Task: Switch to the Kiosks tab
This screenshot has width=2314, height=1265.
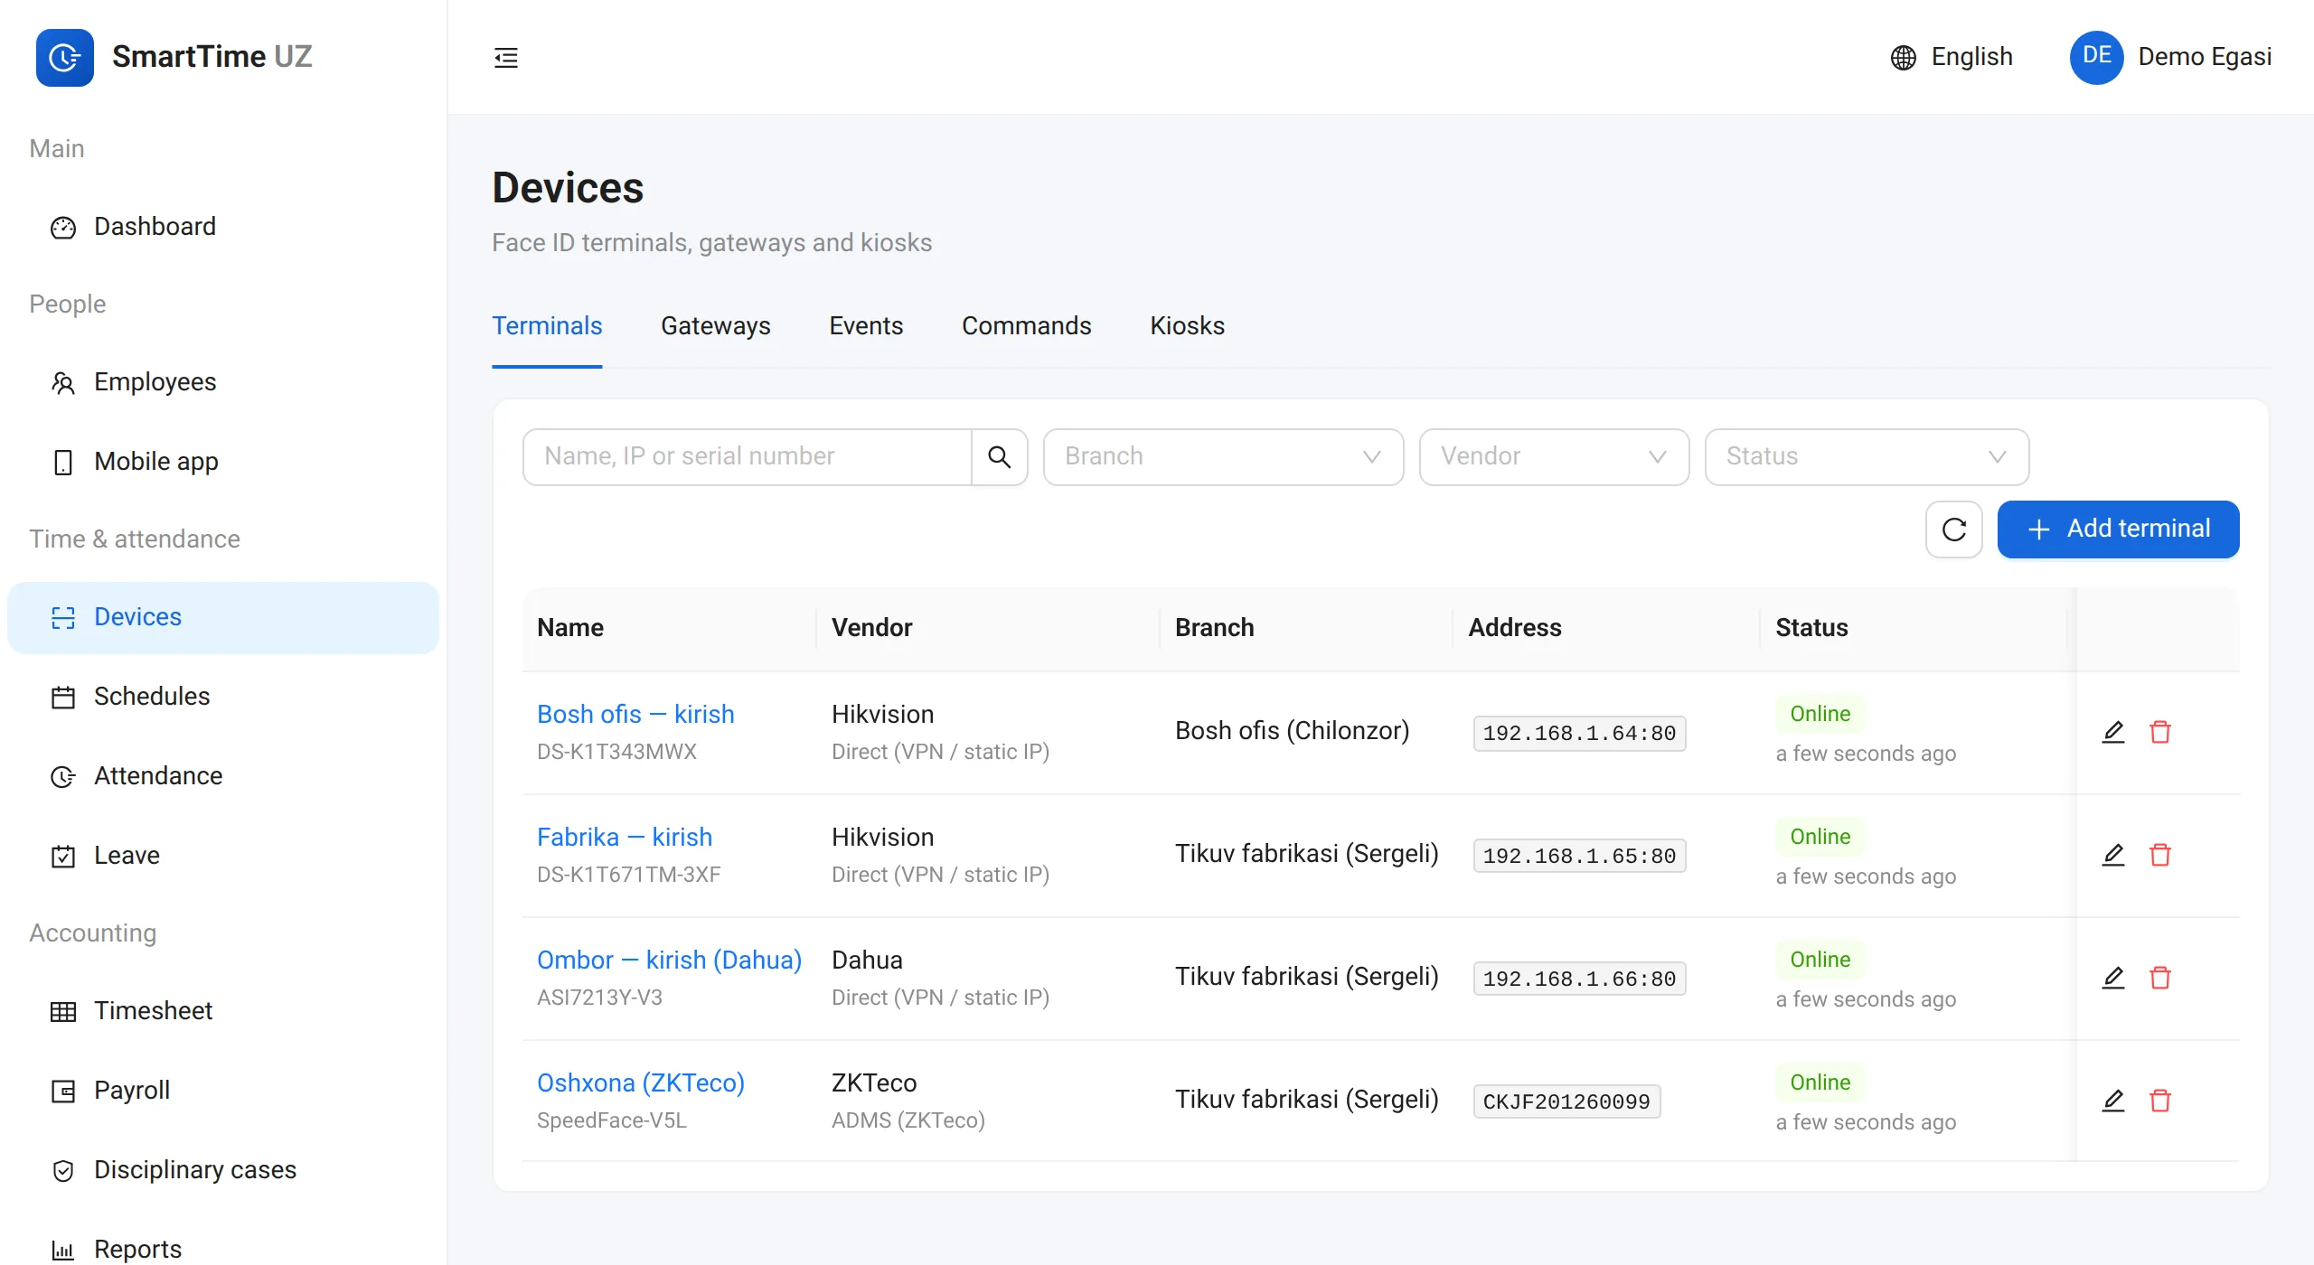Action: tap(1187, 326)
